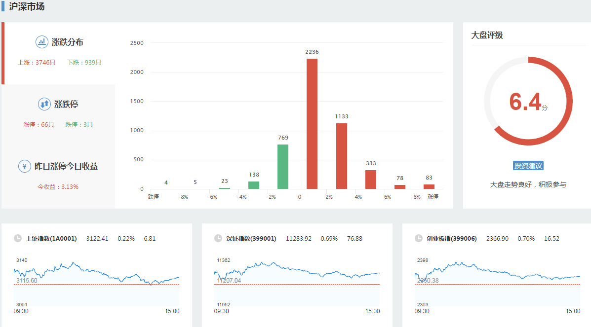Select the tallest red bar labeled 2236
Screen dimensions: 591x327
[x=312, y=124]
